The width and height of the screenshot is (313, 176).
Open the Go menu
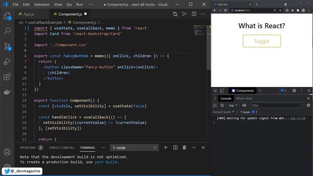[69, 4]
